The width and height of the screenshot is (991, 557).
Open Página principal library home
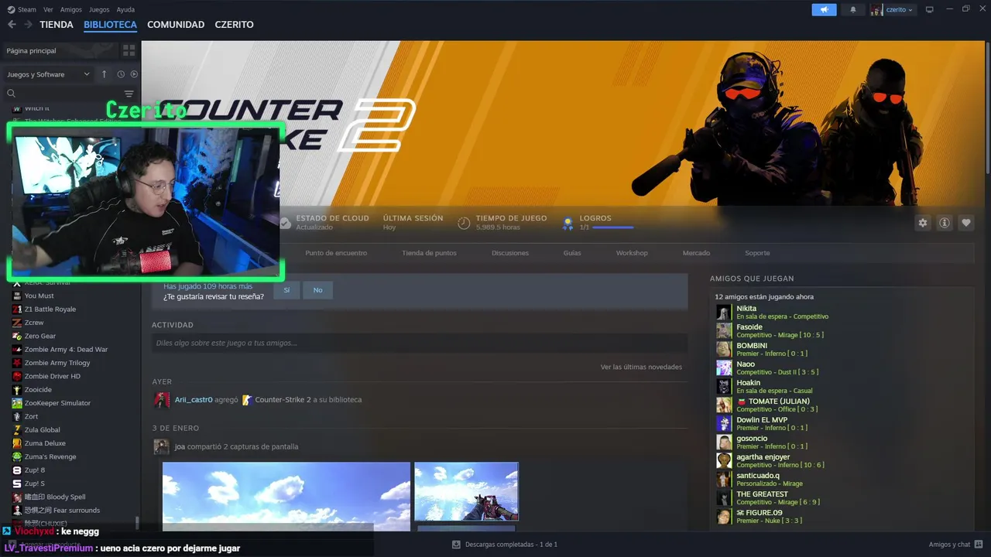31,50
